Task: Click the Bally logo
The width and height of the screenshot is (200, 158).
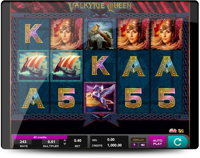Action: [173, 131]
